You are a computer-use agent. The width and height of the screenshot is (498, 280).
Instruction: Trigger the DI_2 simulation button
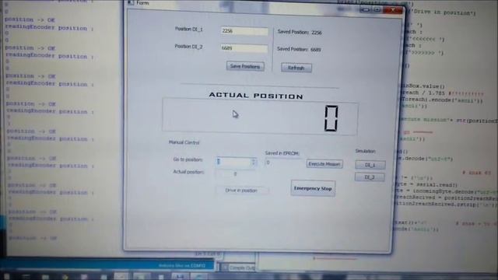tap(370, 177)
